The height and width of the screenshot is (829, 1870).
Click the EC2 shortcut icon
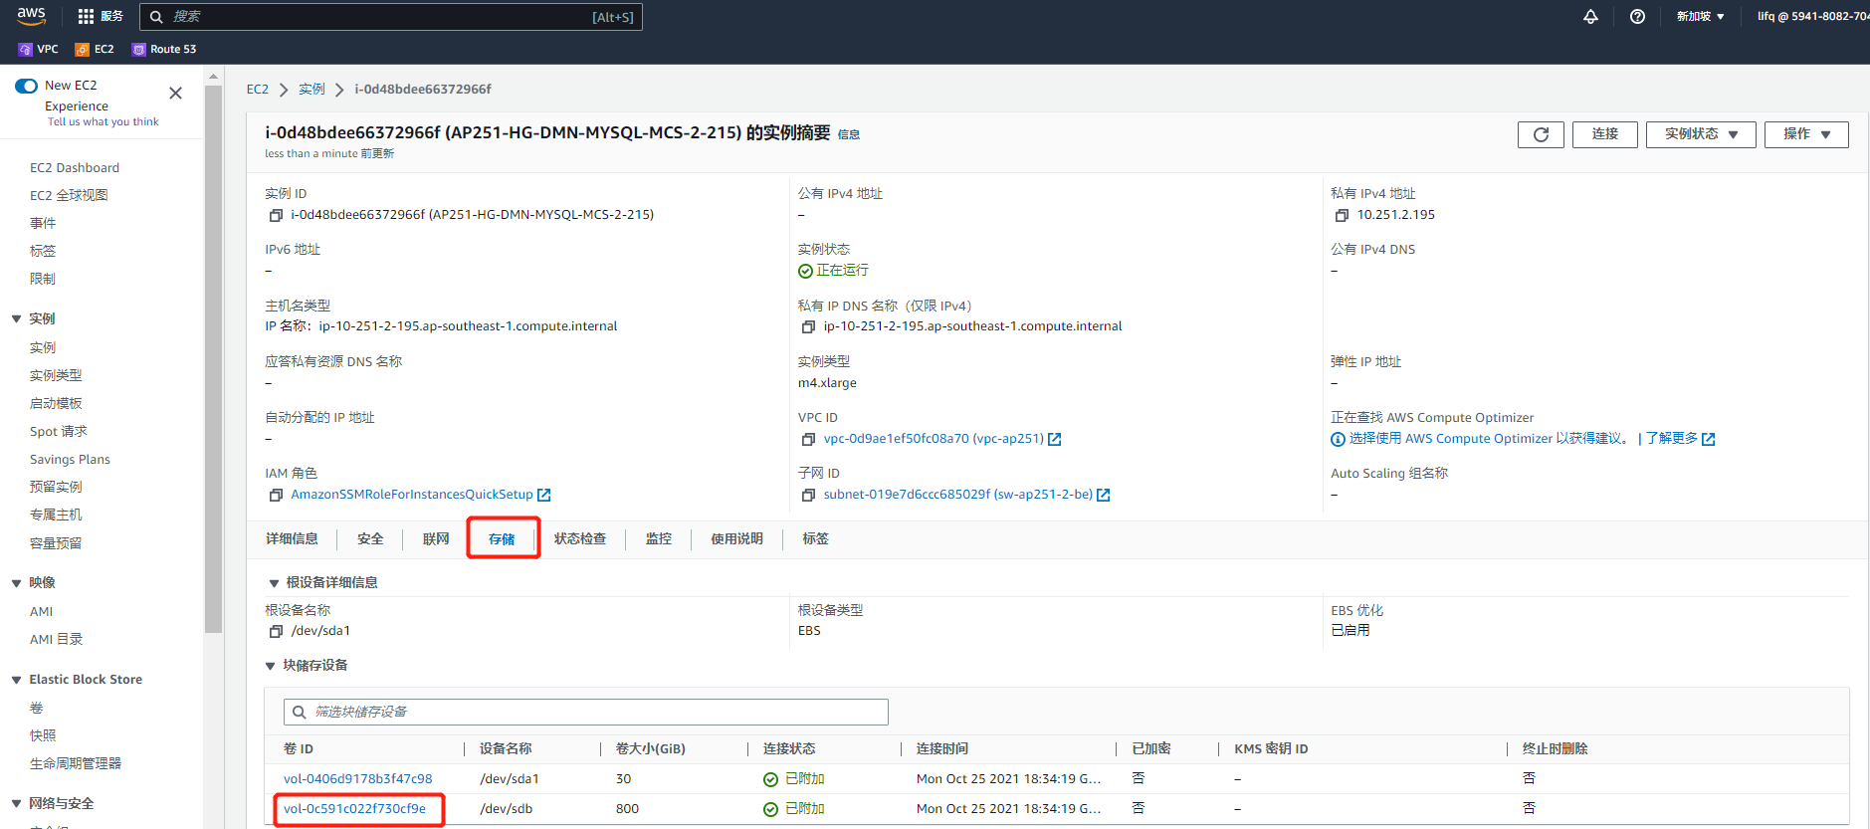83,49
